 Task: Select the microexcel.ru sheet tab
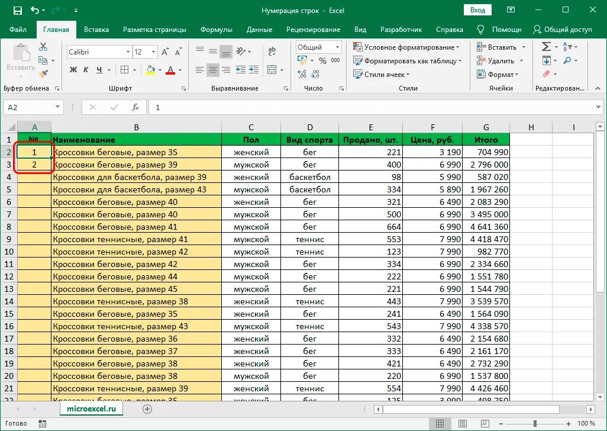pos(91,409)
